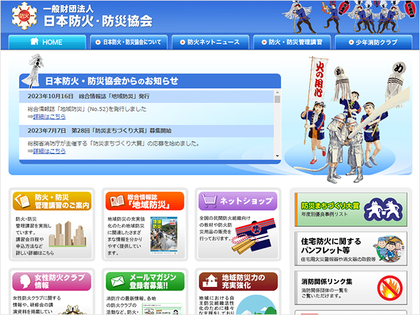Click the 防火 snowflake emblem logo

coord(24,16)
